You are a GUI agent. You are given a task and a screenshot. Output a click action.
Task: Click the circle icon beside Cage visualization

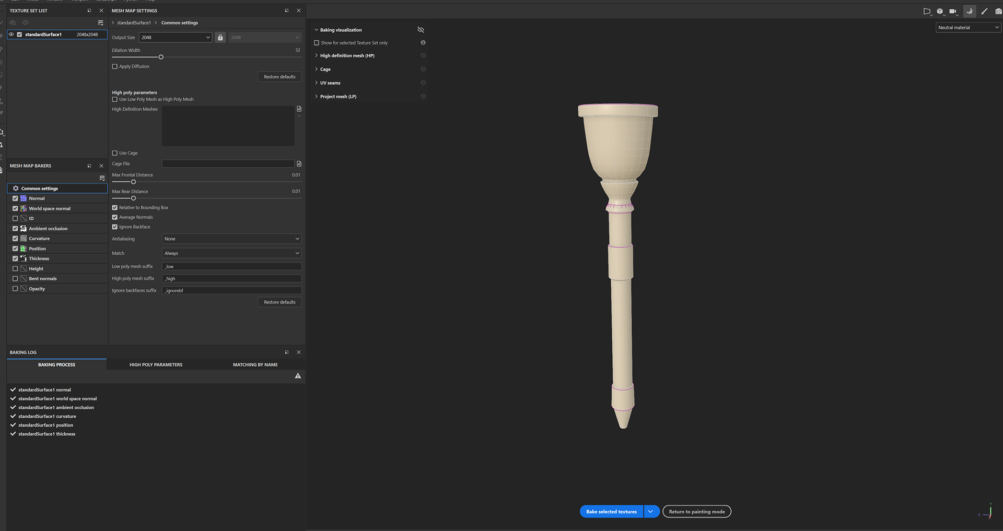(423, 69)
